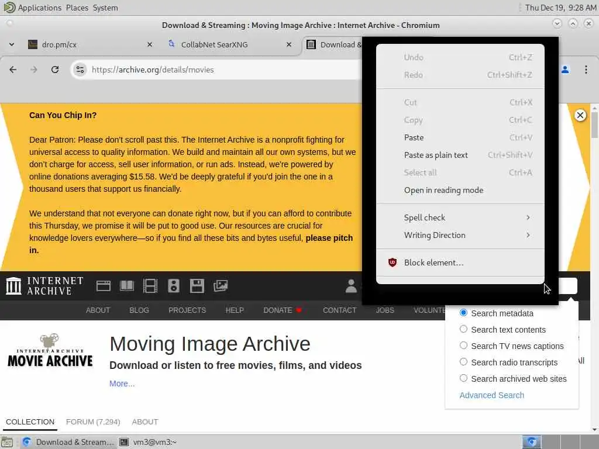Open the CONTACT link
This screenshot has height=449, width=599.
tap(339, 310)
